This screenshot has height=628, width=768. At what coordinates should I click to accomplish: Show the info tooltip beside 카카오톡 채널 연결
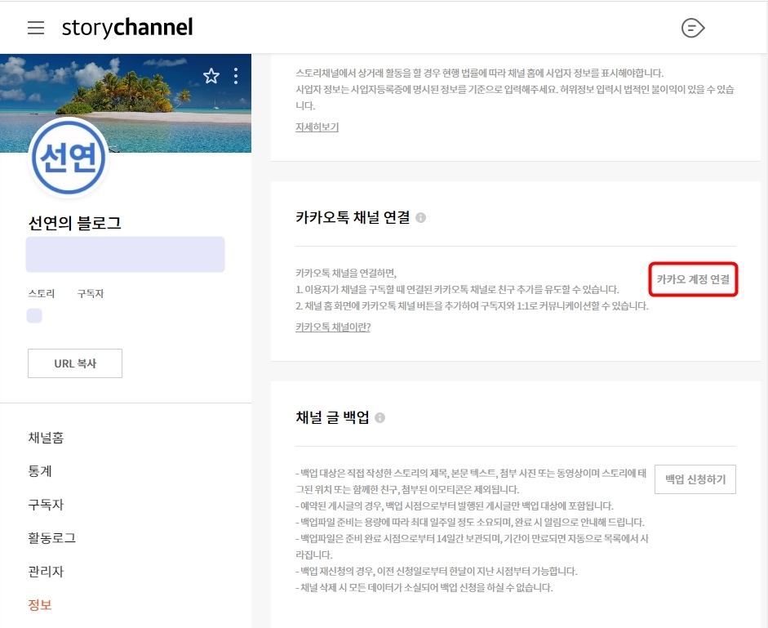pyautogui.click(x=420, y=217)
